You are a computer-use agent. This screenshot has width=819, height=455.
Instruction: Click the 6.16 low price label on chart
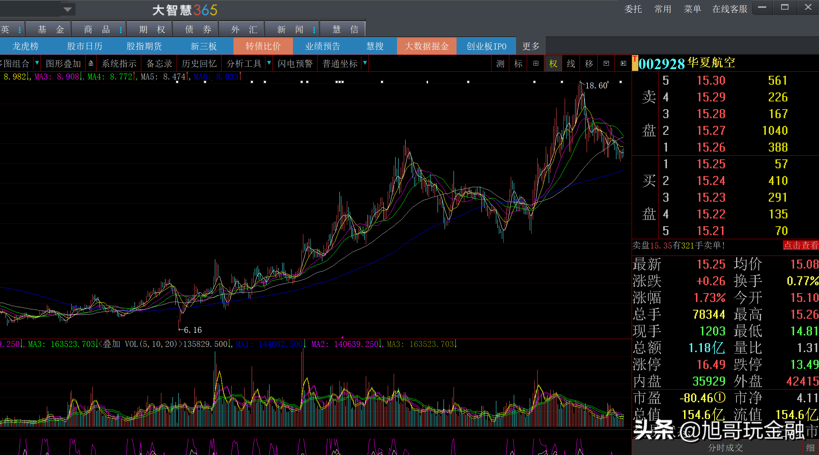tap(193, 330)
